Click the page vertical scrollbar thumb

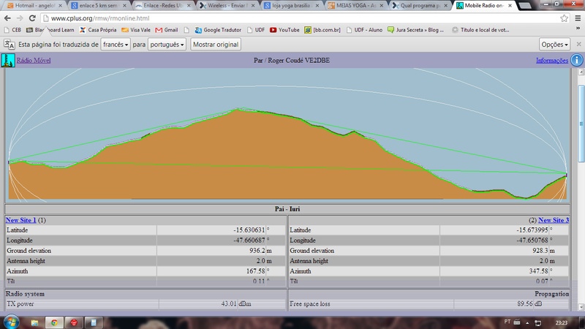click(581, 124)
